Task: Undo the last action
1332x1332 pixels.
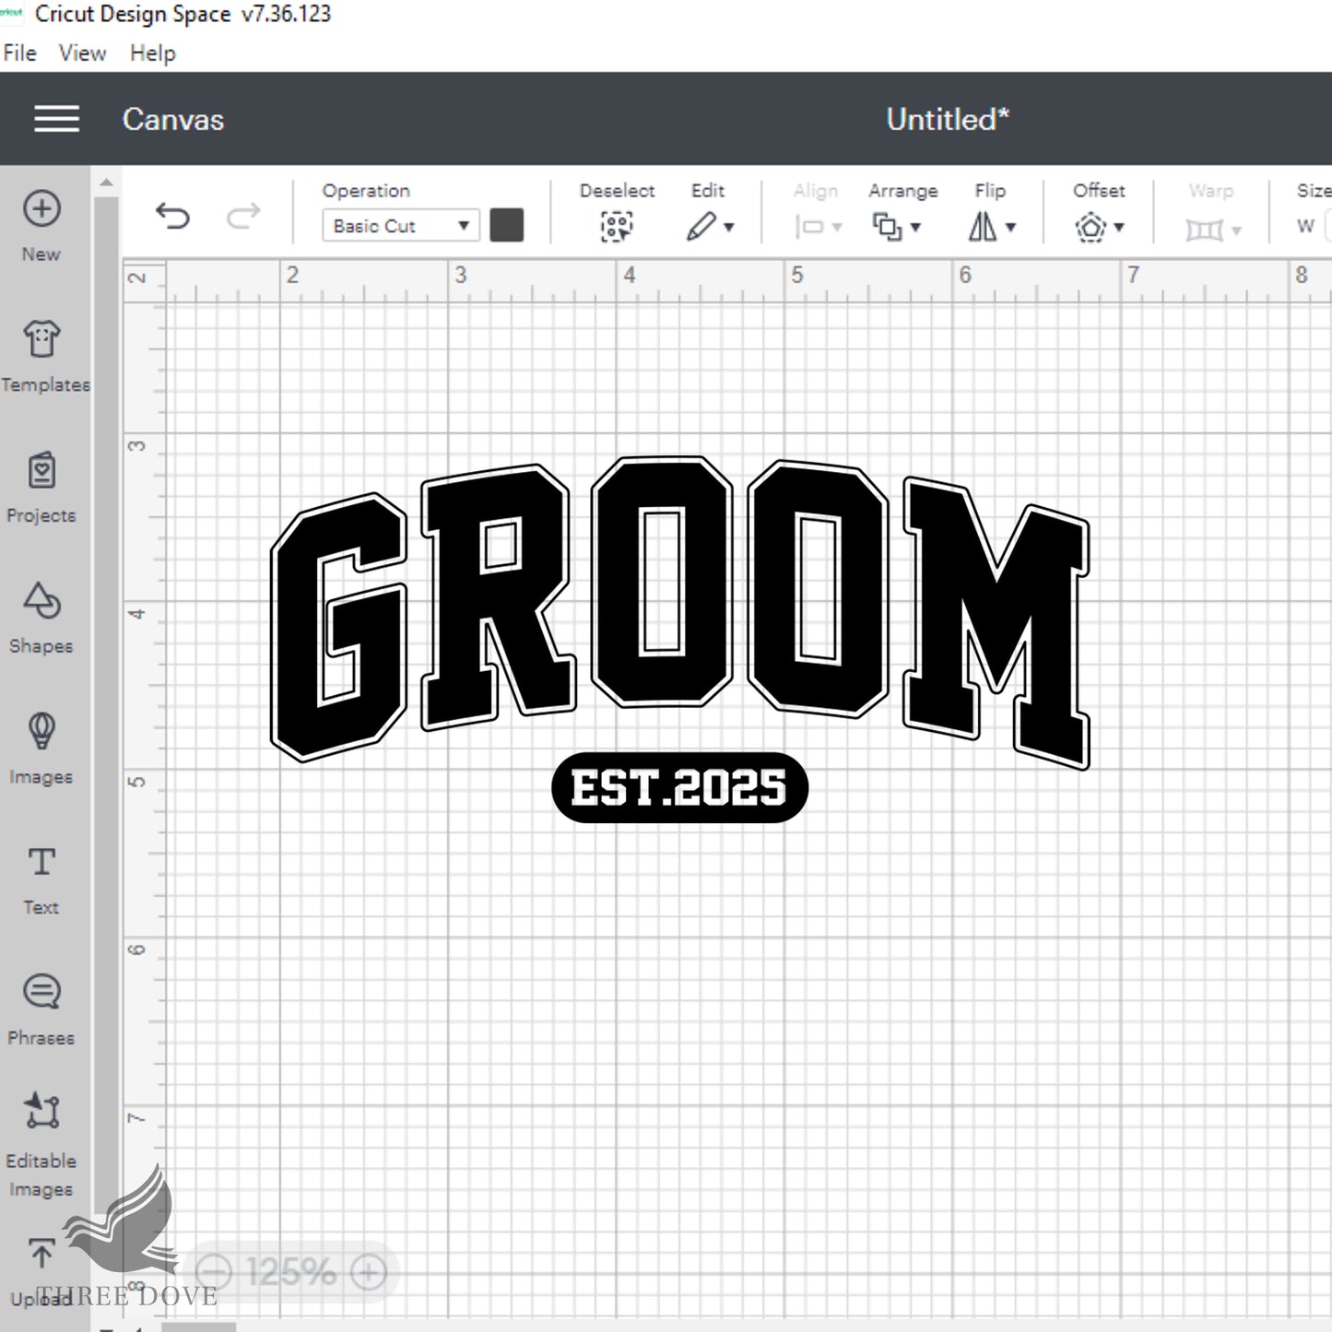Action: [x=172, y=217]
